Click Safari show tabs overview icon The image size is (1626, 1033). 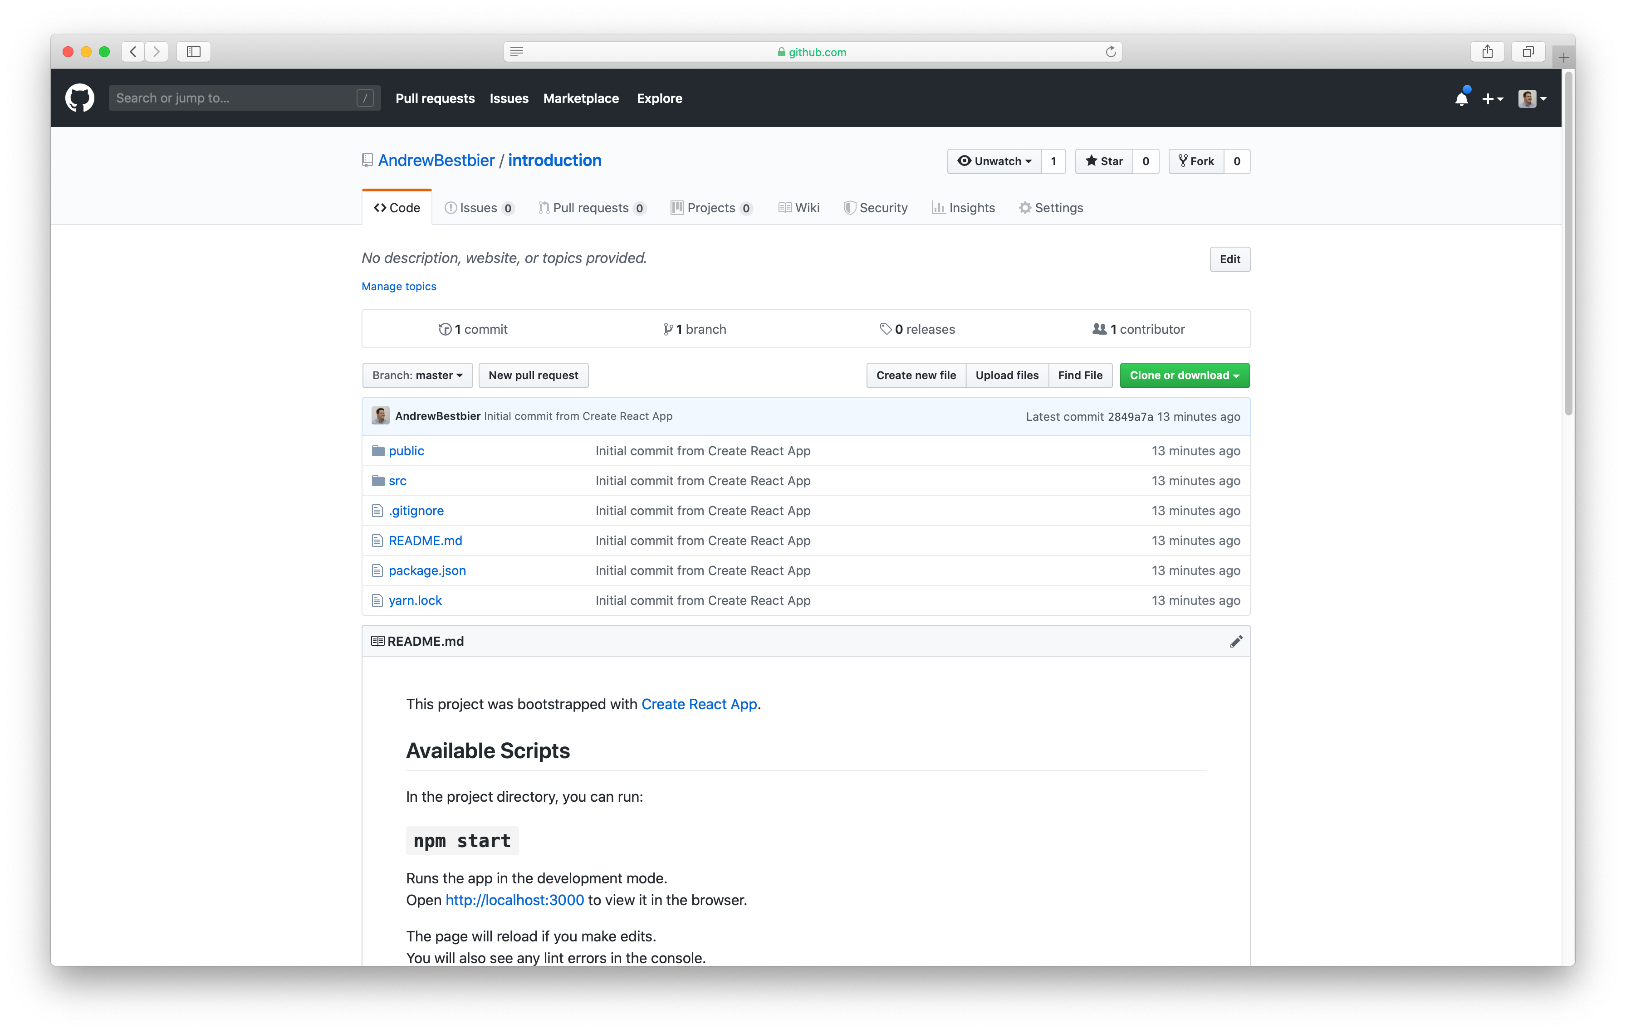click(x=1528, y=52)
